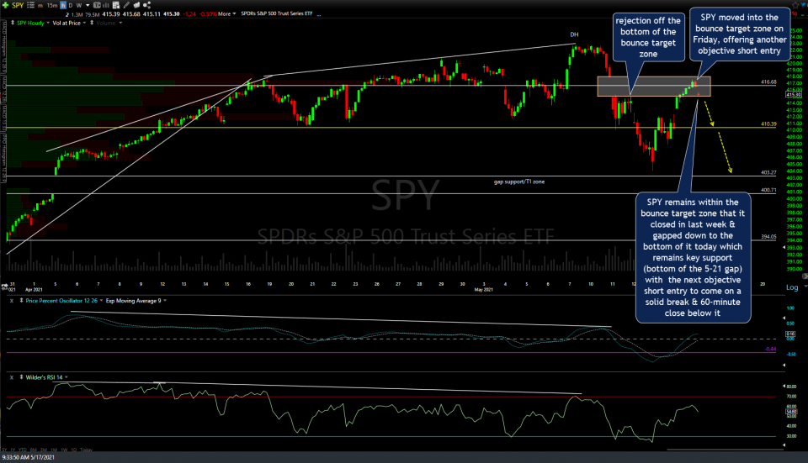Click the 'Tc' chart settings icon
Viewport: 808px width, 463px height.
(x=97, y=5)
